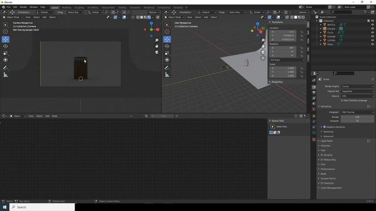The width and height of the screenshot is (376, 211).
Task: Open the Render Engine dropdown showing Cycles
Action: pyautogui.click(x=357, y=86)
